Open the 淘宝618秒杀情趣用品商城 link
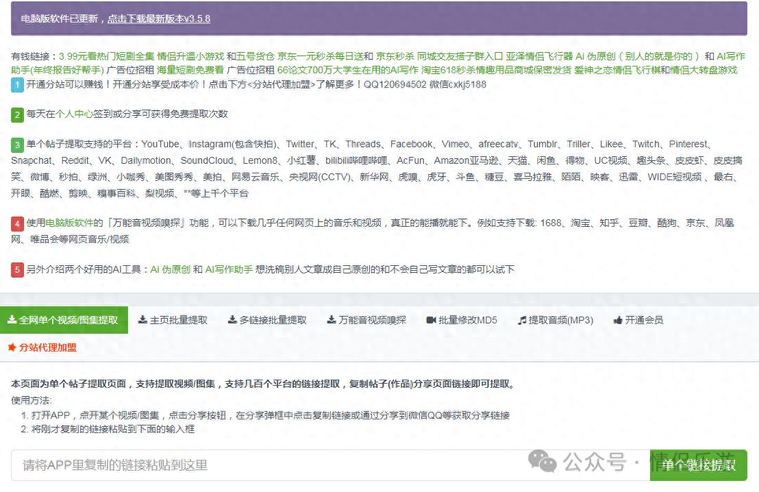Screen dimensions: 759x492 pyautogui.click(x=496, y=70)
